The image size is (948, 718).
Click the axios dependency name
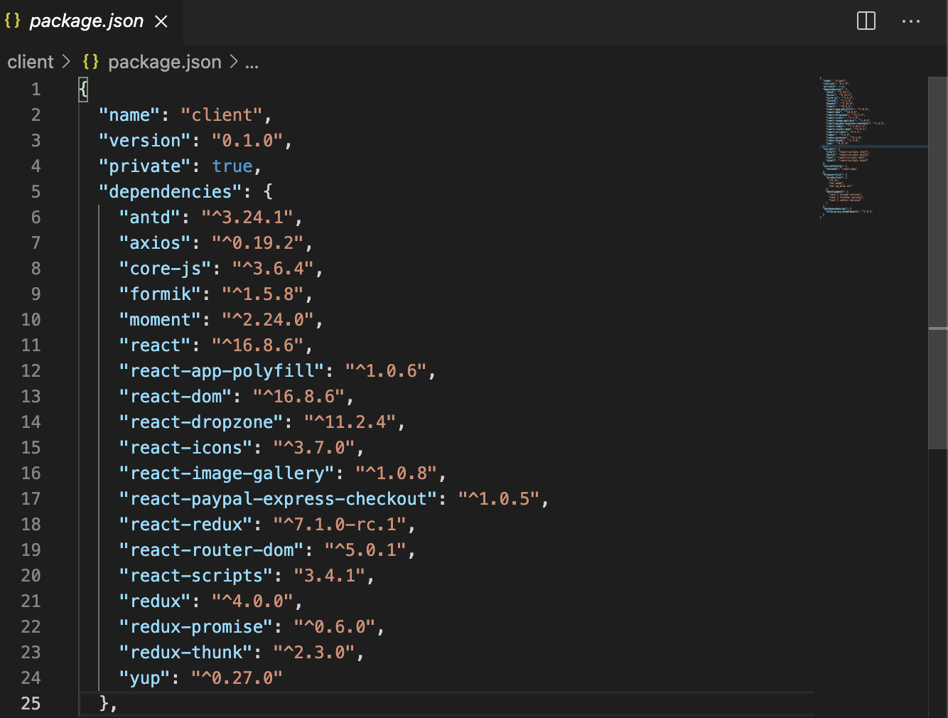click(x=153, y=242)
